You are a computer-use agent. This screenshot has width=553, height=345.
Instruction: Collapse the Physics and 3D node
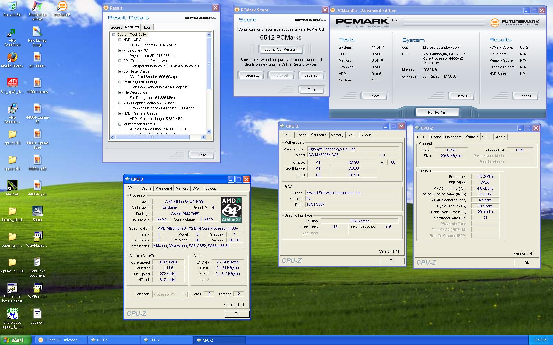(120, 50)
